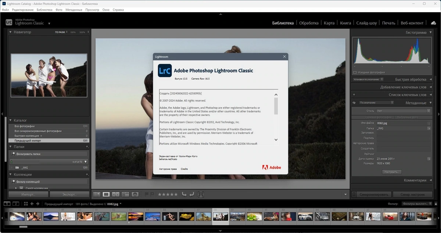
Task: Collapse the Навигатор panel
Action: click(11, 32)
